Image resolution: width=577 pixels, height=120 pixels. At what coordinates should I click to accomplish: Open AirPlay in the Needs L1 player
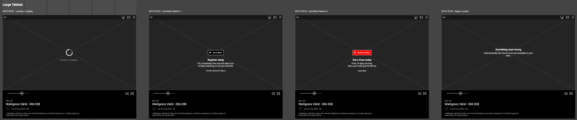pos(269,17)
